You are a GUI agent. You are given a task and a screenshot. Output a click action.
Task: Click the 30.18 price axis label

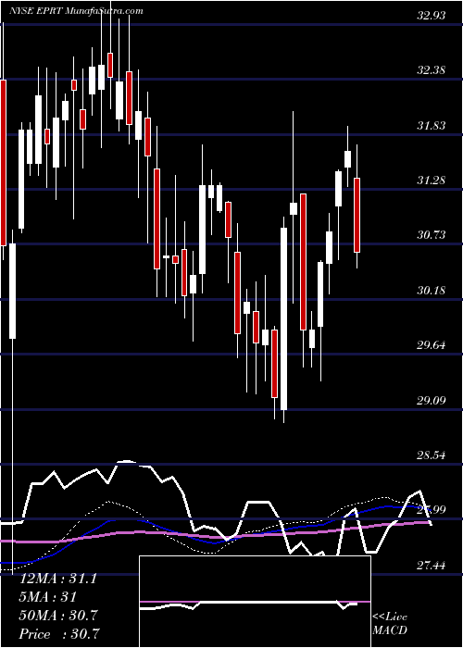pyautogui.click(x=432, y=290)
